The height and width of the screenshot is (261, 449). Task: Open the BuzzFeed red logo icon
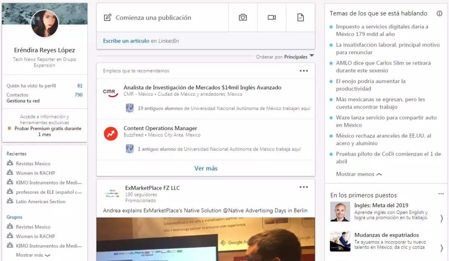click(x=111, y=133)
